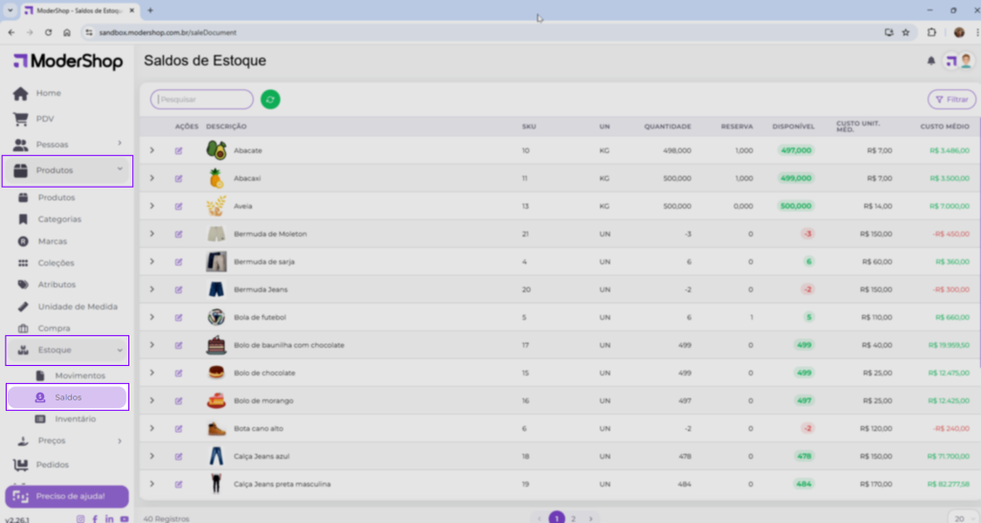
Task: Open Movimentos under Estoque
Action: pos(80,375)
